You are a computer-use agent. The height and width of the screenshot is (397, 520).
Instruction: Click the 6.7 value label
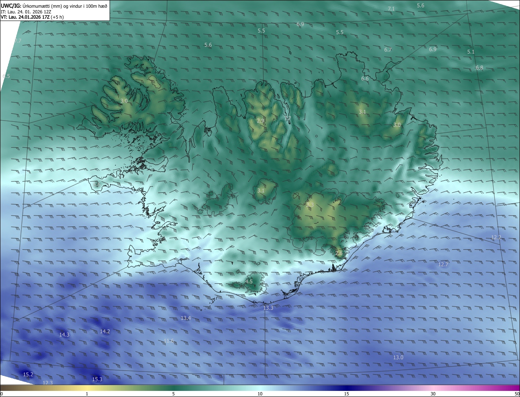388,50
